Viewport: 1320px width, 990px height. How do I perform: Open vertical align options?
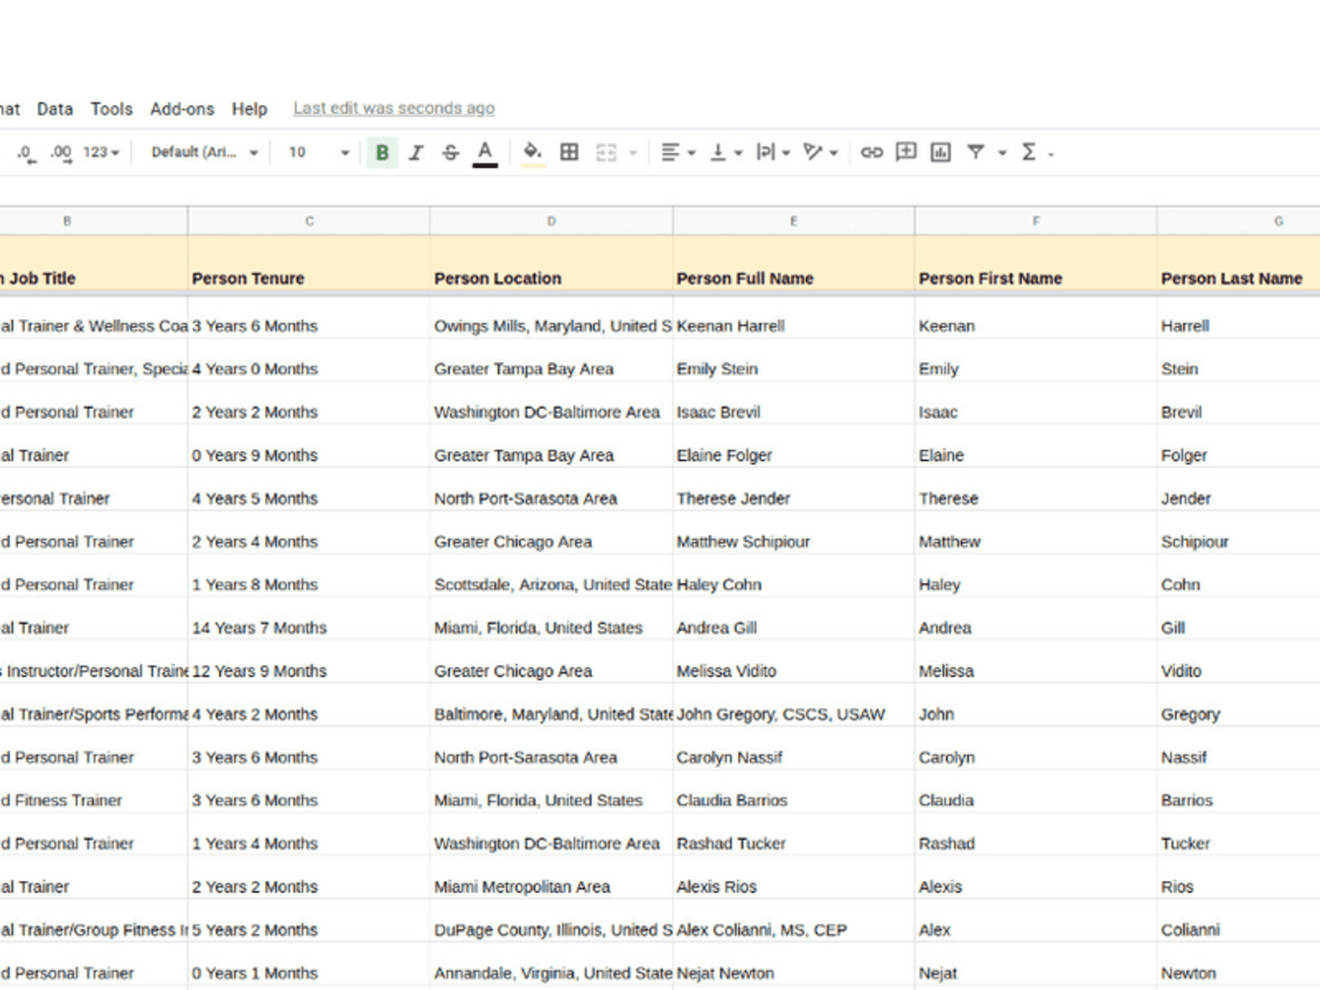pyautogui.click(x=726, y=152)
